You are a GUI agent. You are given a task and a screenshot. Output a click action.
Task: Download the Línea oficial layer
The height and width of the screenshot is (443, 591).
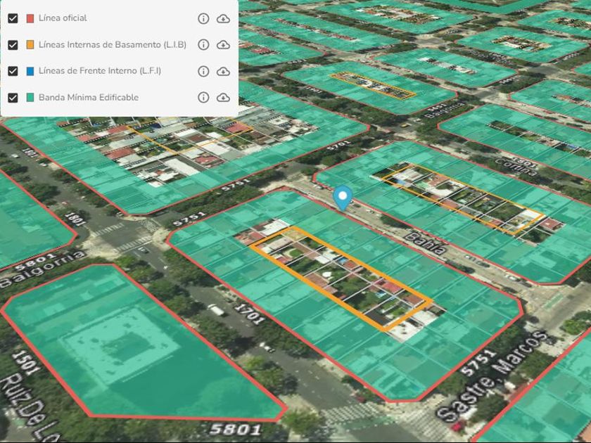click(223, 18)
